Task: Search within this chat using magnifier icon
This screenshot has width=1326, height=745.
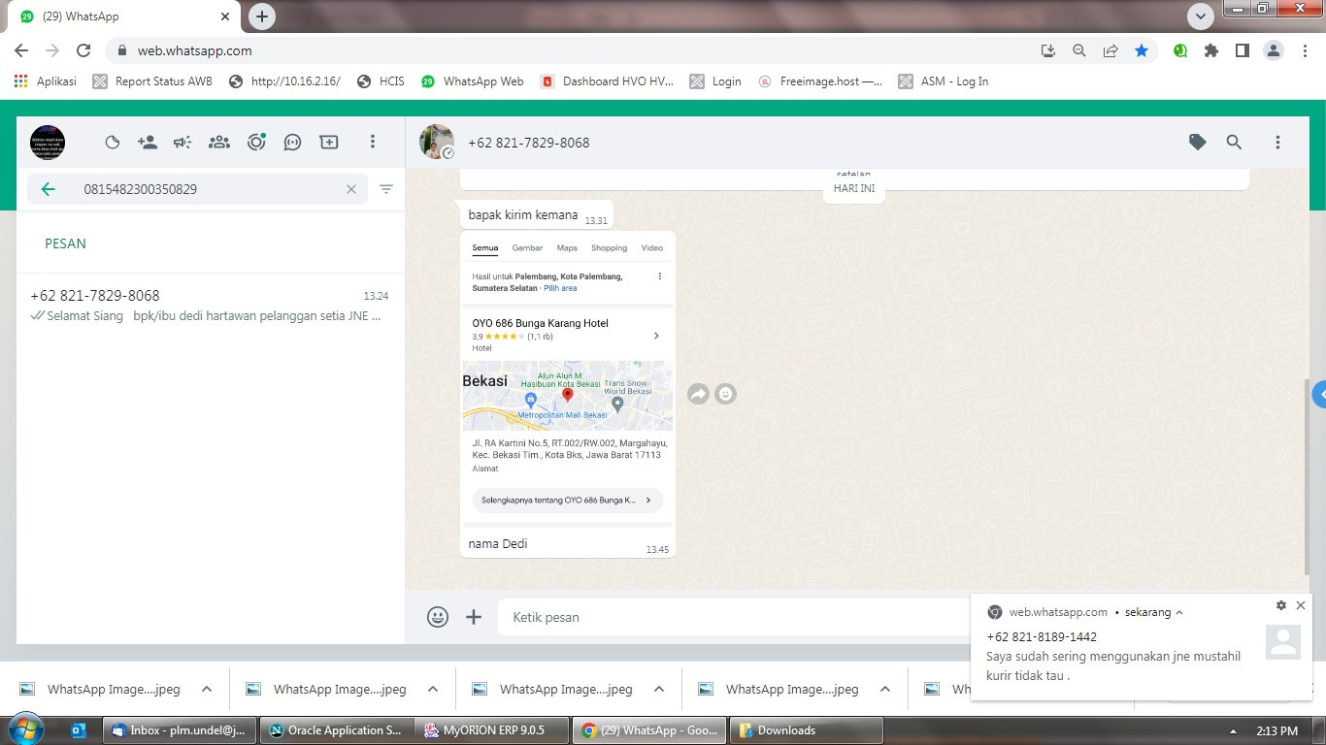Action: pyautogui.click(x=1234, y=143)
